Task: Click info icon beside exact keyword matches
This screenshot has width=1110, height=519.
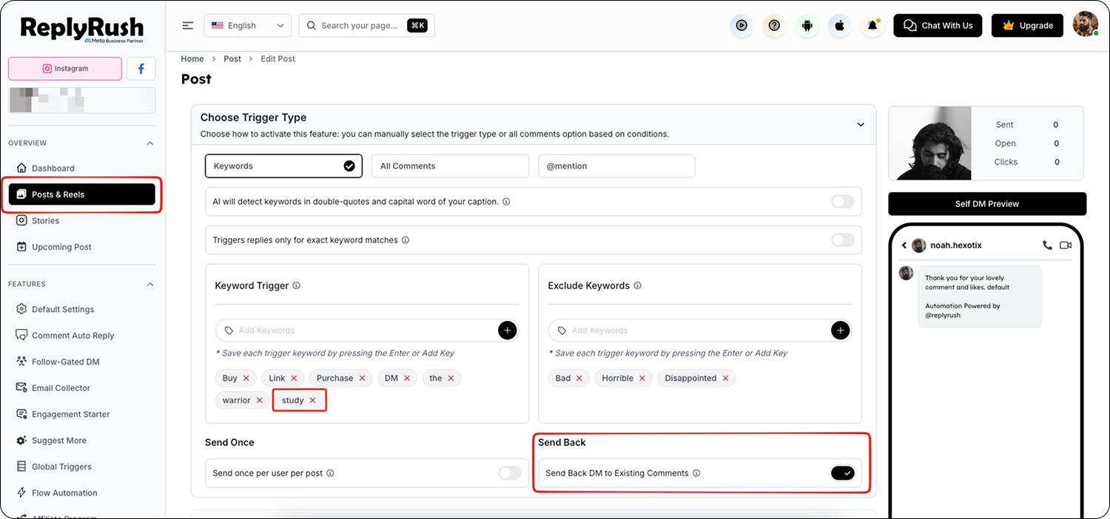Action: point(406,240)
